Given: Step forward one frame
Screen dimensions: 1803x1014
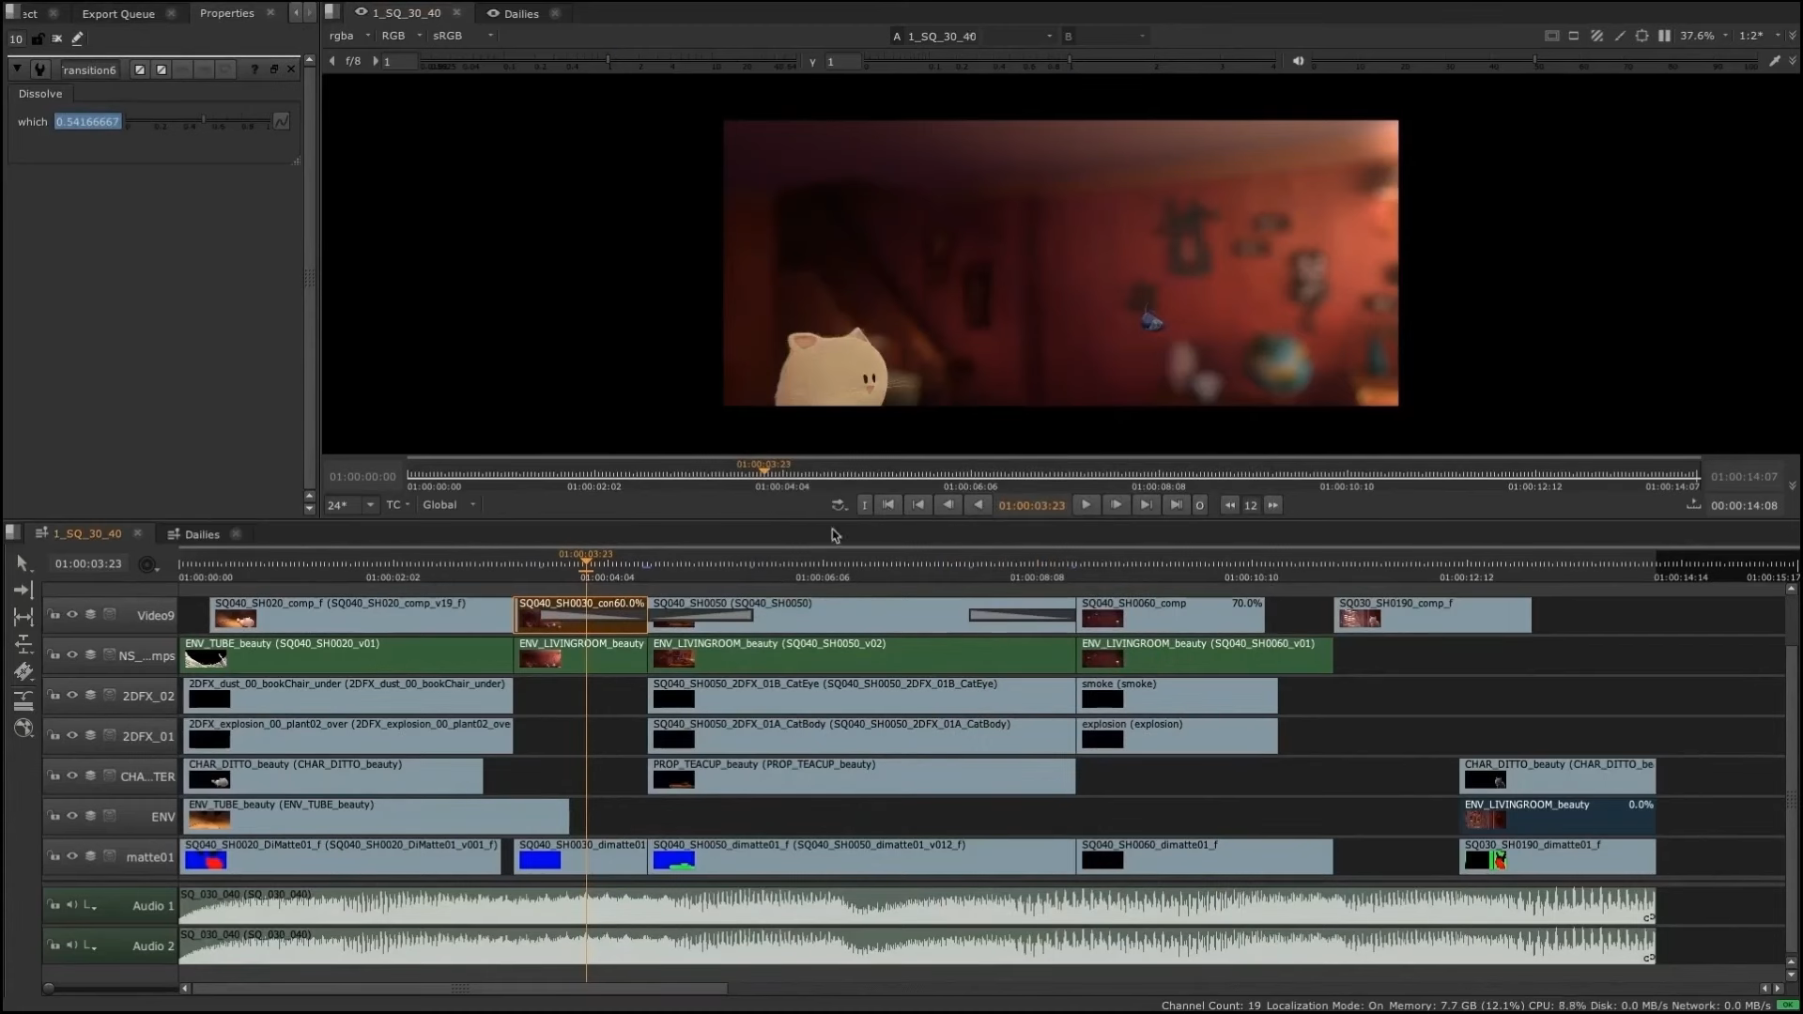Looking at the screenshot, I should click(1116, 505).
